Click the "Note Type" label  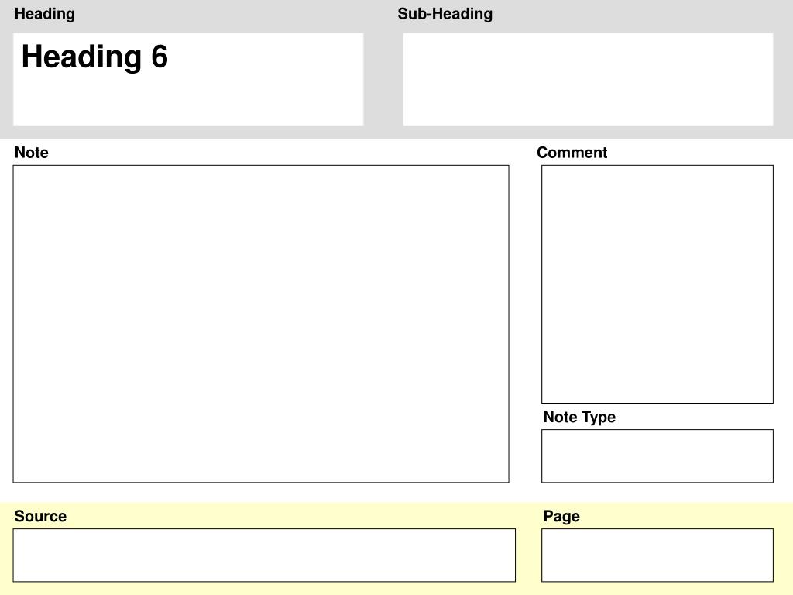pos(579,417)
